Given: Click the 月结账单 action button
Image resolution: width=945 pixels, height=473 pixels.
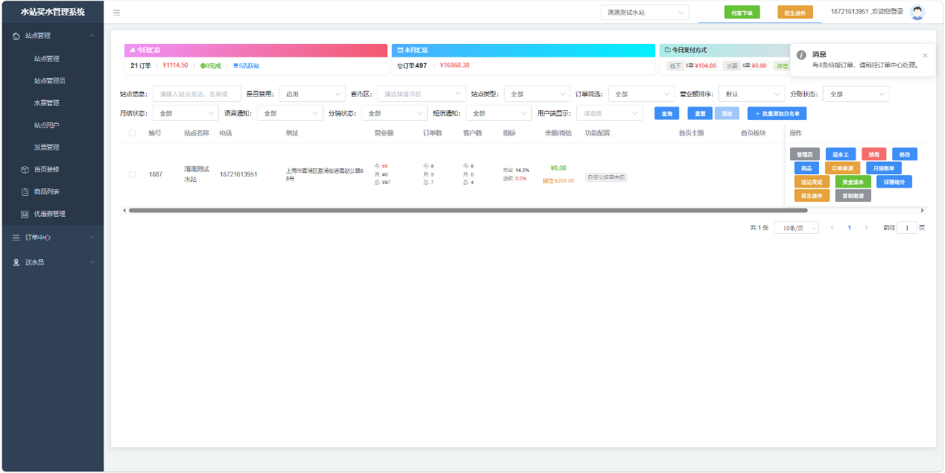Looking at the screenshot, I should [x=884, y=168].
